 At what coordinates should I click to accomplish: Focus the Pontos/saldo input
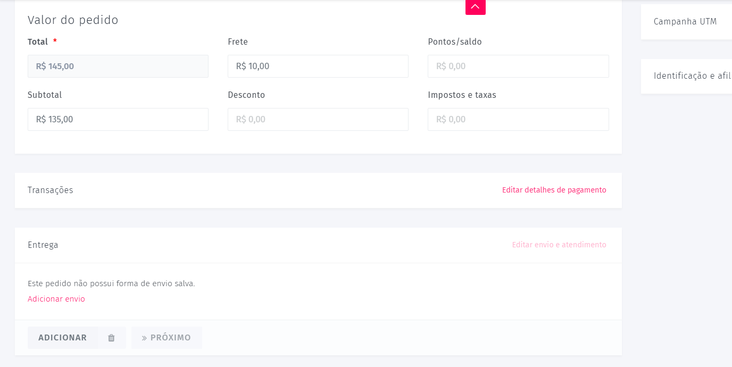[x=518, y=66]
